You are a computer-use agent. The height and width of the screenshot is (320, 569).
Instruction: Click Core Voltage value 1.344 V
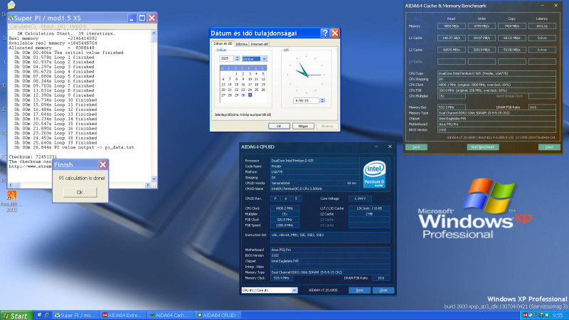click(360, 198)
